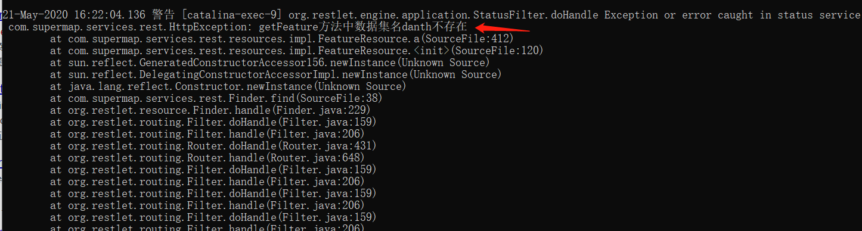The height and width of the screenshot is (231, 862).
Task: Select the dataset name danth
Action: (x=417, y=27)
